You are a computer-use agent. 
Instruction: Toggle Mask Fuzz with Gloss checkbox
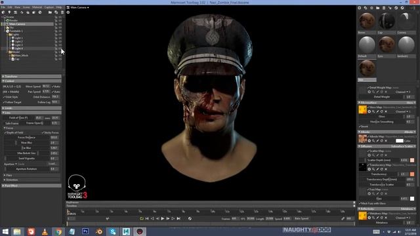(373, 204)
